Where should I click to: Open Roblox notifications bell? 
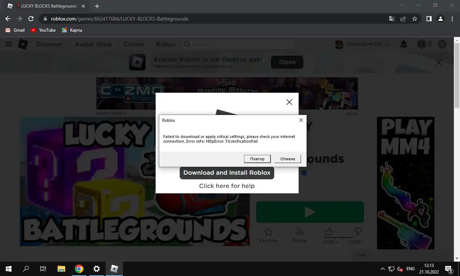pos(404,44)
